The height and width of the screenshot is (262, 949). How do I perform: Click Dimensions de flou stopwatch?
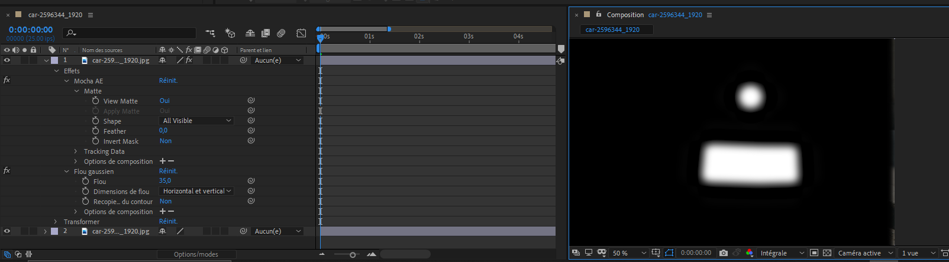click(x=85, y=192)
